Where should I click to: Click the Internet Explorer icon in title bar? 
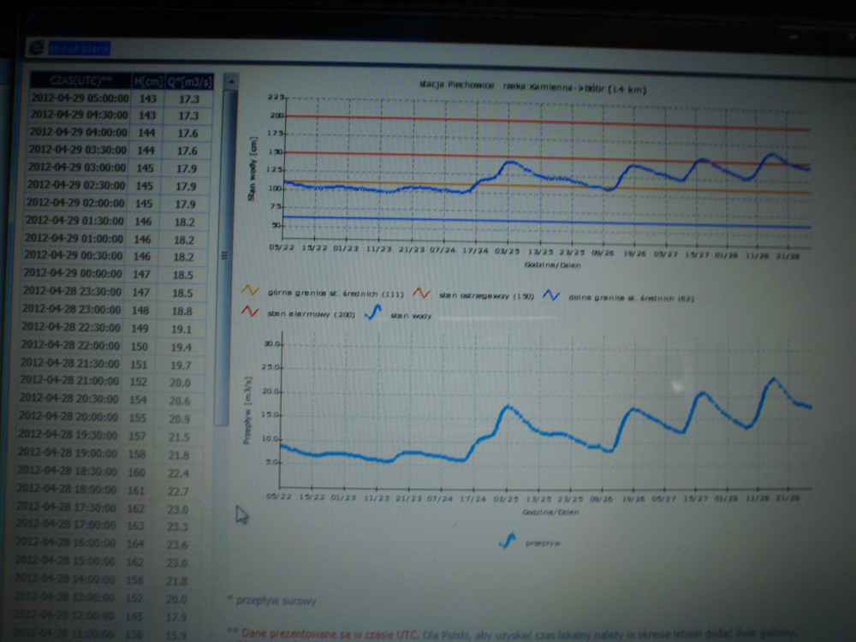click(36, 49)
